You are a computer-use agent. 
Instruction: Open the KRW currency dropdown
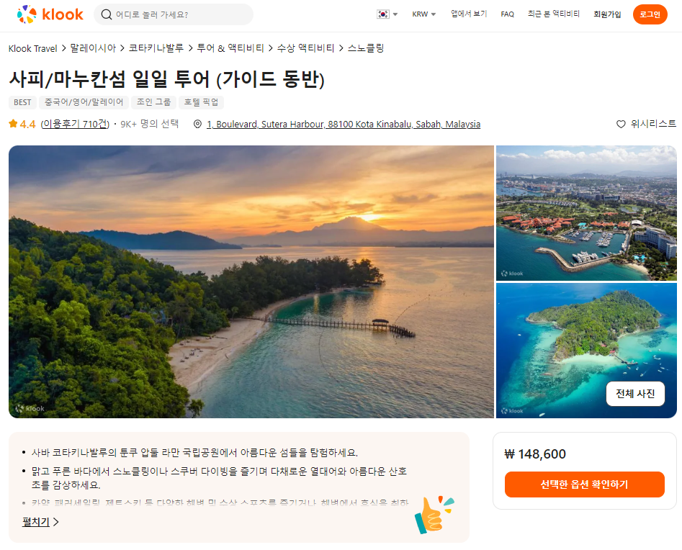click(424, 14)
